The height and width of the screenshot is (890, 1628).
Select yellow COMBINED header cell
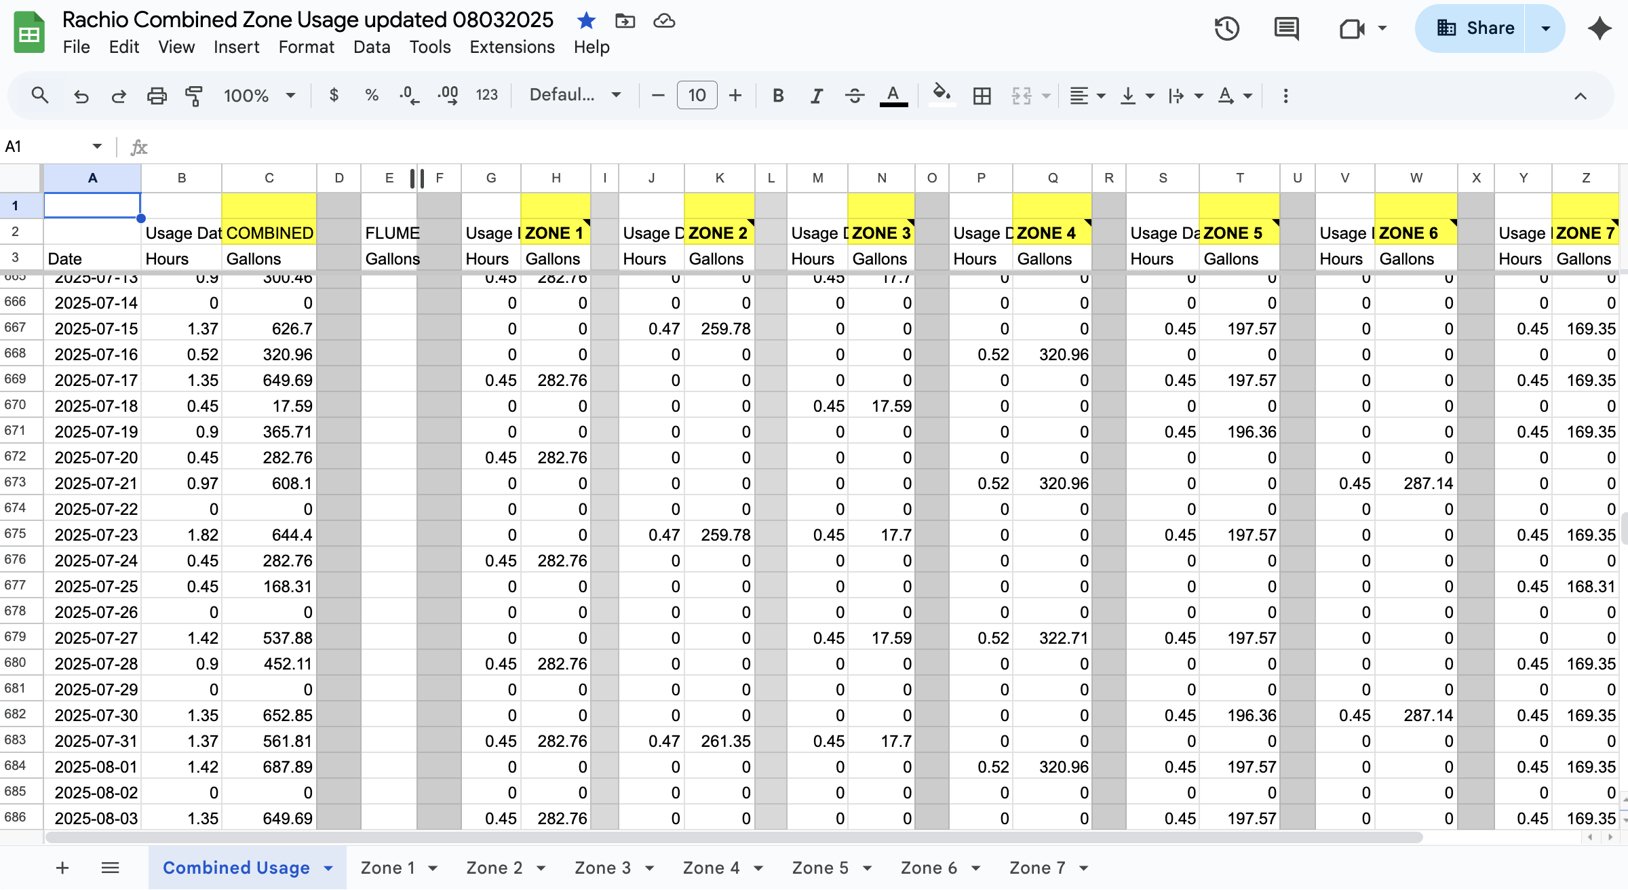tap(269, 233)
